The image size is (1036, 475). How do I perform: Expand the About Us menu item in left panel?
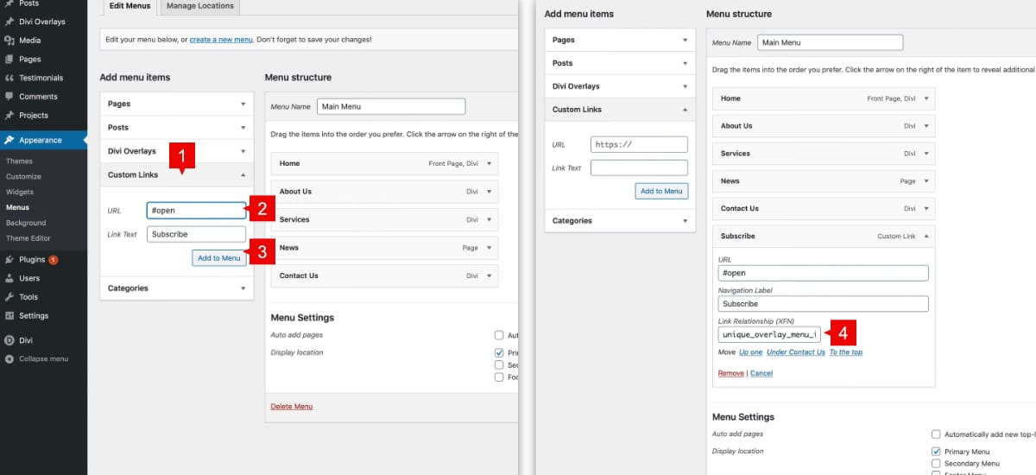(490, 192)
